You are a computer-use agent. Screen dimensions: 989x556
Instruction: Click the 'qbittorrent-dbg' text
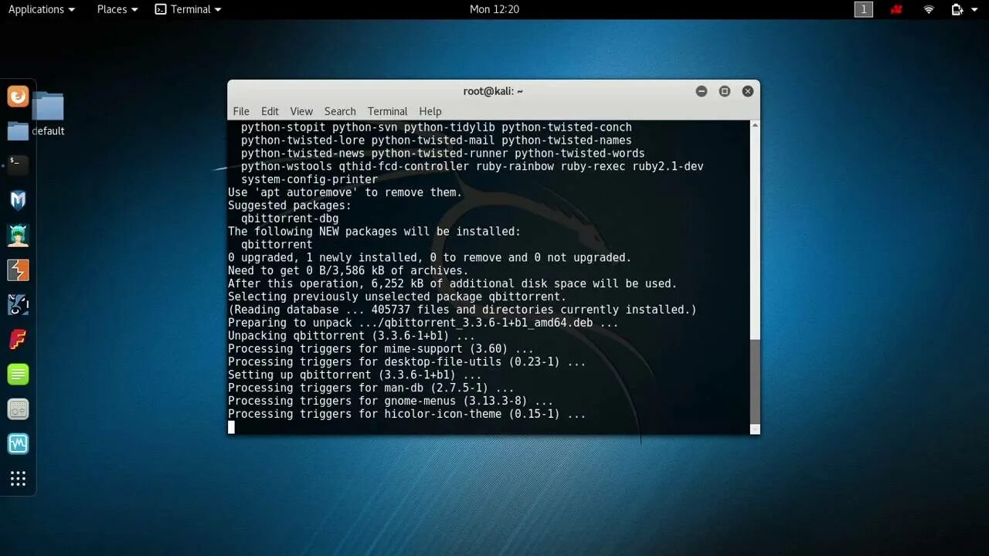click(290, 219)
